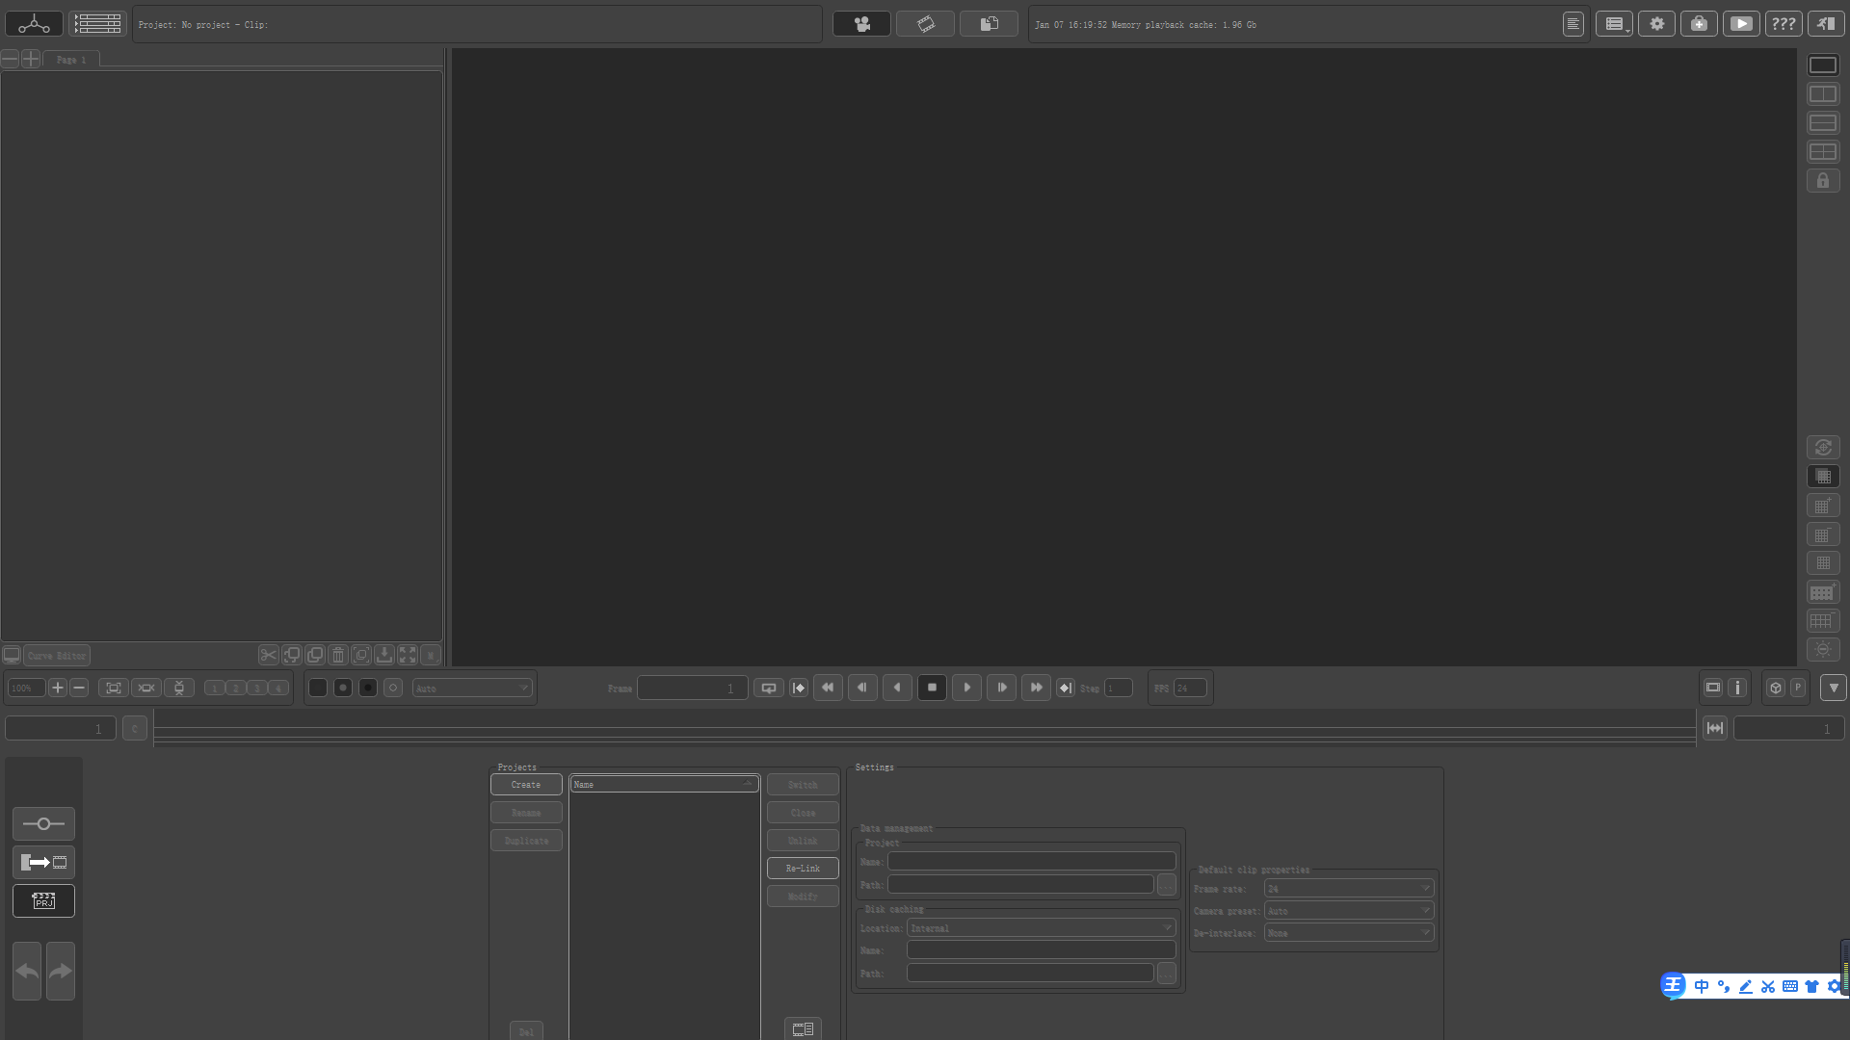Screen dimensions: 1850x1040
Task: Select the Page 1 tab
Action: pyautogui.click(x=71, y=59)
